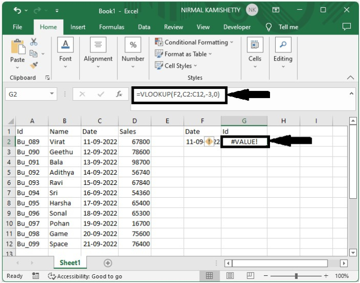360x283 pixels.
Task: Open the File menu
Action: [x=17, y=27]
